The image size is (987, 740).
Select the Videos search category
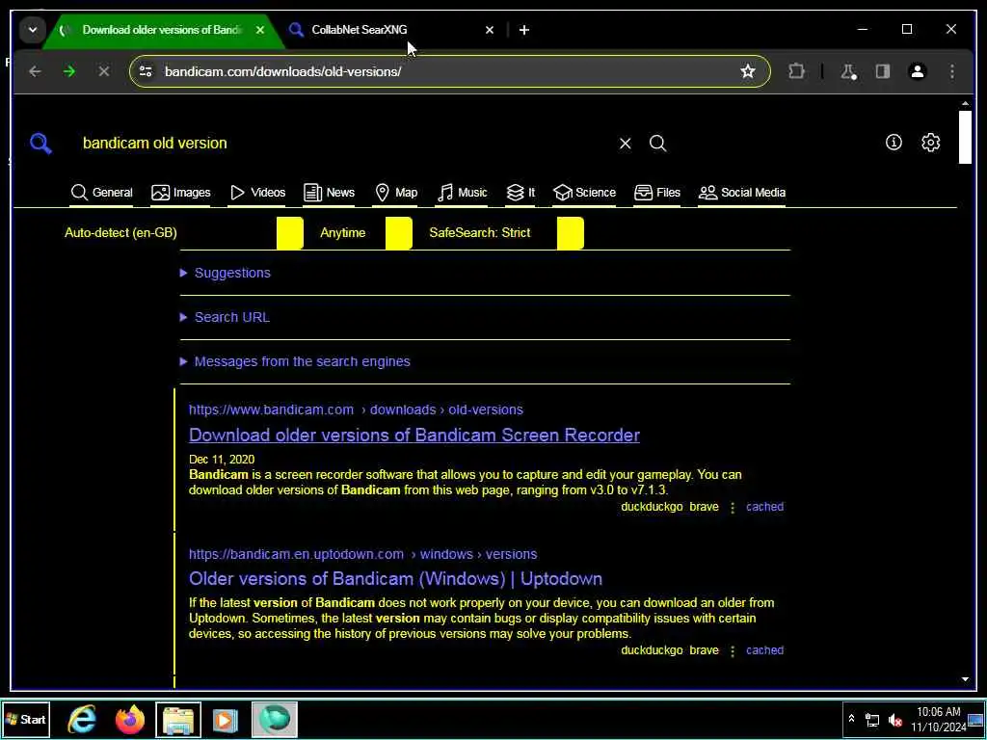(257, 193)
